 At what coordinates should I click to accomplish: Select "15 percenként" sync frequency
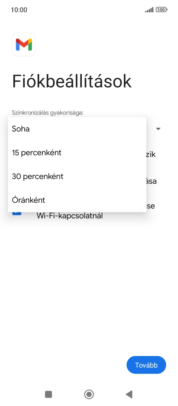point(36,152)
